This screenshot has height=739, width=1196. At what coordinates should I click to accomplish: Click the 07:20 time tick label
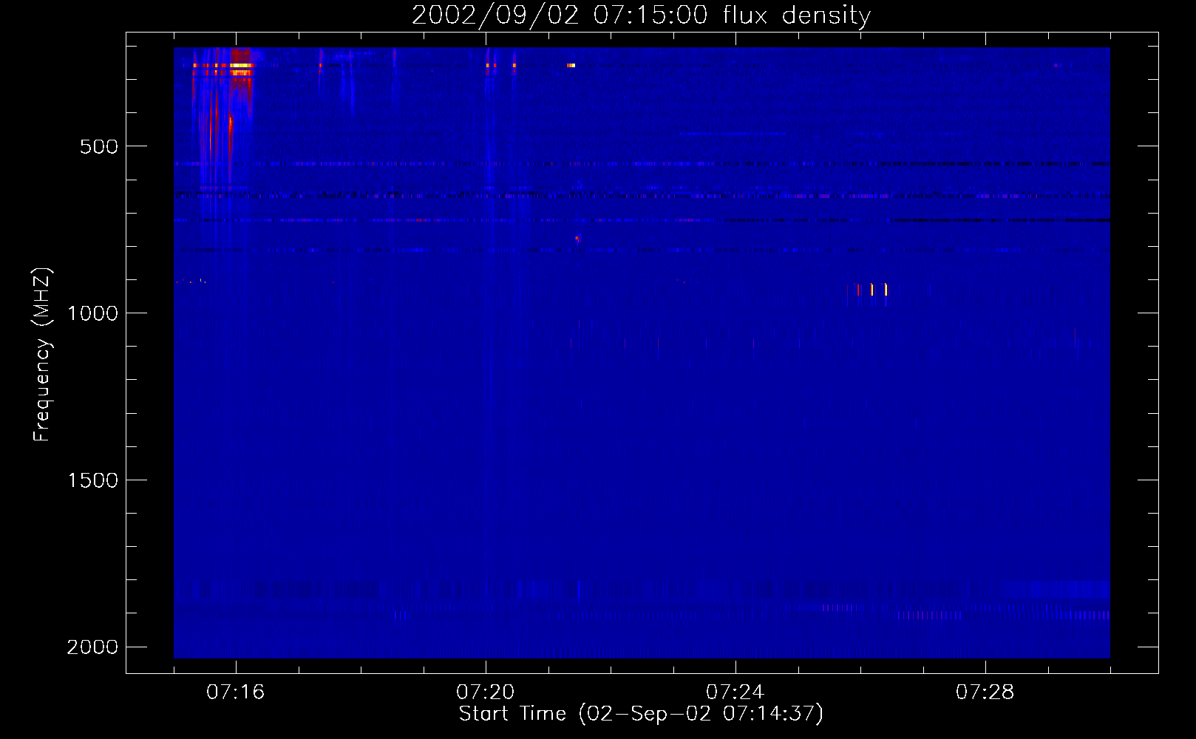pyautogui.click(x=486, y=692)
